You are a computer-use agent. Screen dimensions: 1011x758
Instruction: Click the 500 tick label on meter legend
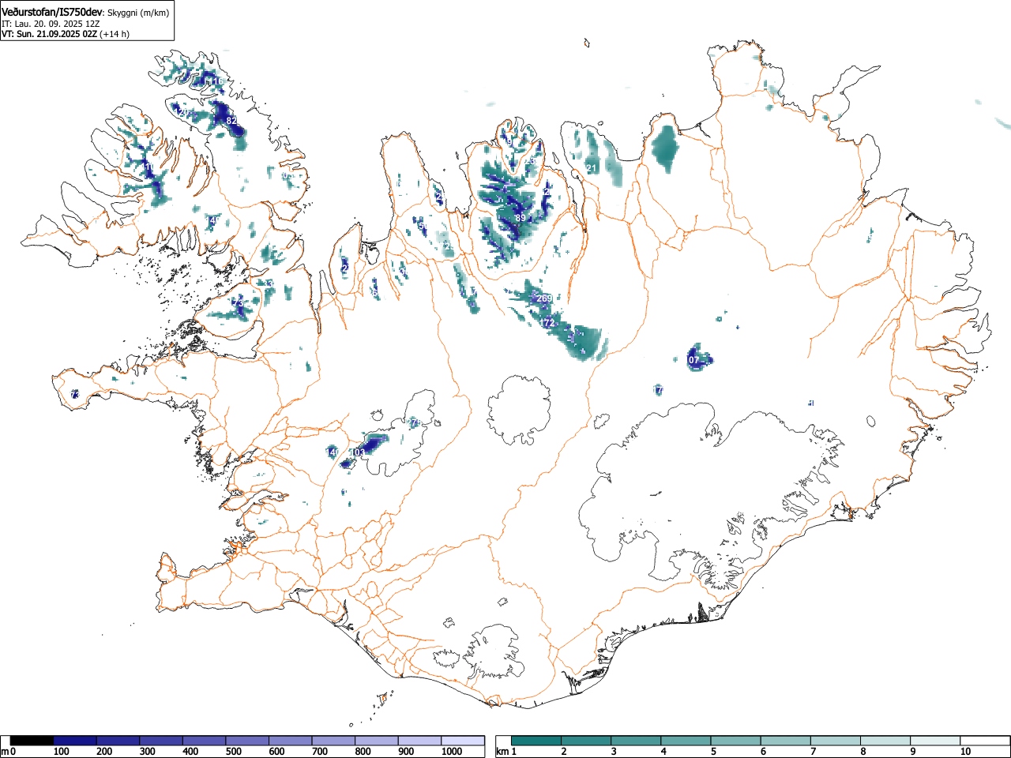pos(233,752)
